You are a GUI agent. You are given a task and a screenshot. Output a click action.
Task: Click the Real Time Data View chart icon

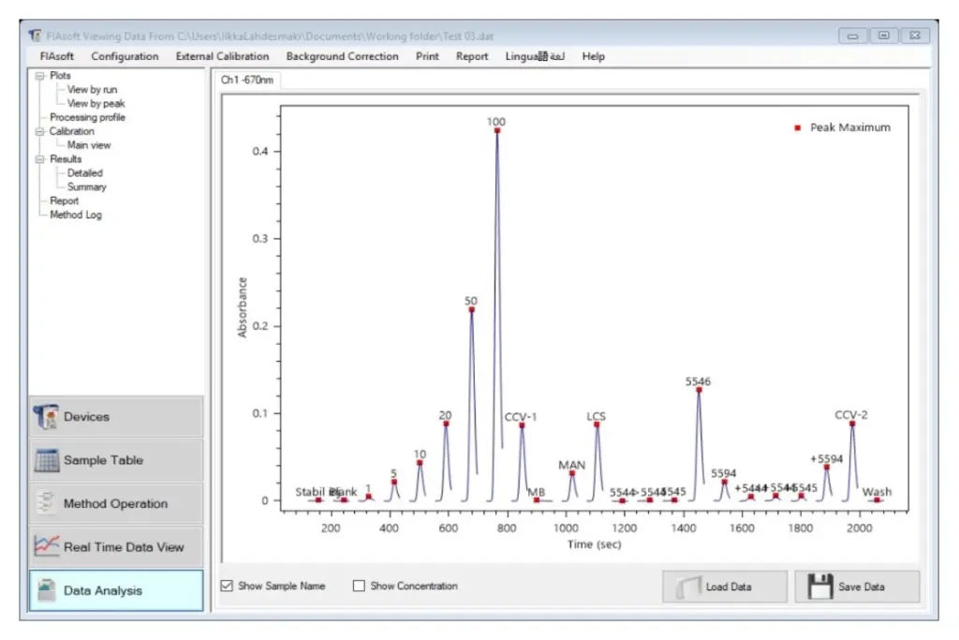point(46,546)
